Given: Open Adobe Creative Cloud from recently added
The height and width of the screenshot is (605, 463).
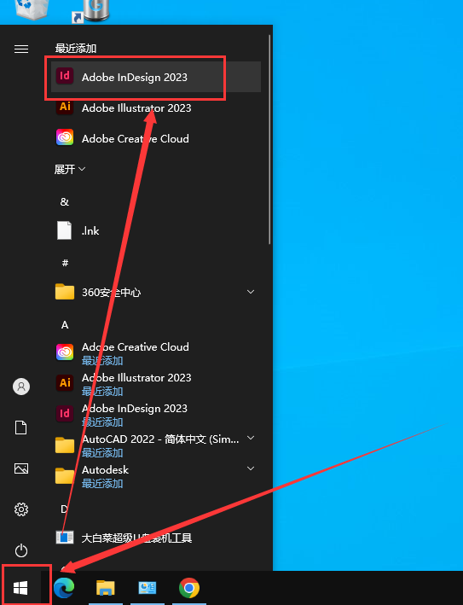Looking at the screenshot, I should tap(156, 138).
